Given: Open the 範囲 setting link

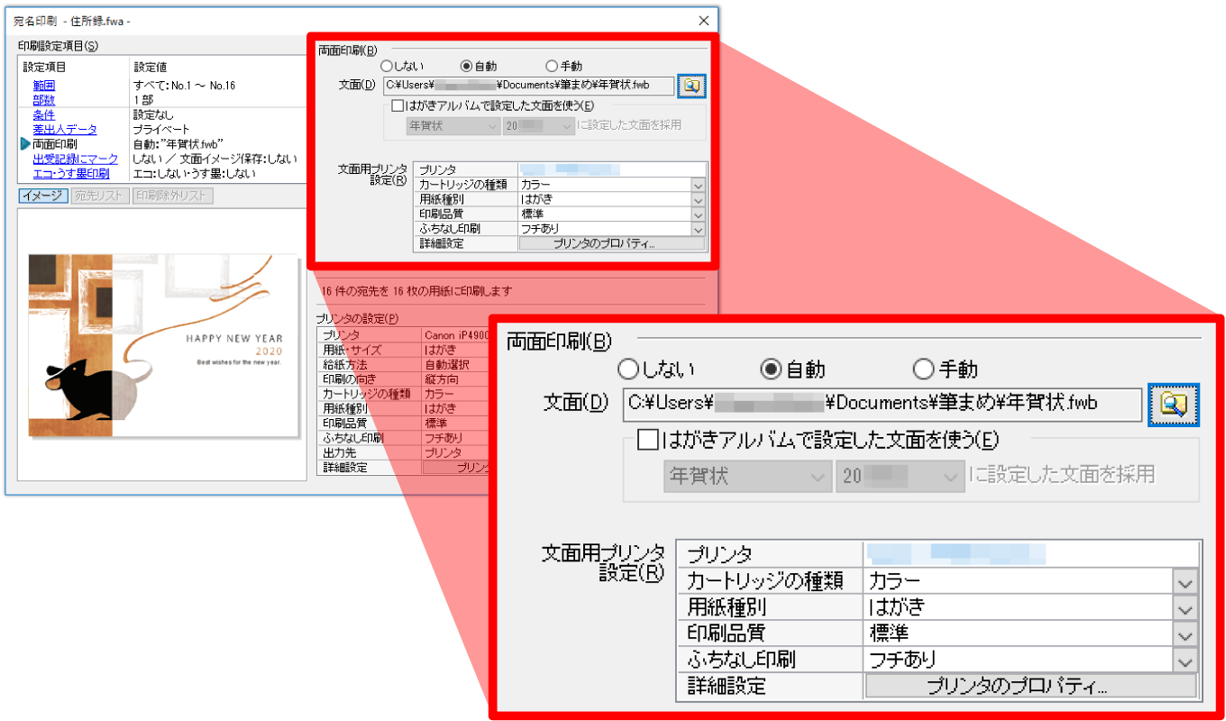Looking at the screenshot, I should point(44,86).
